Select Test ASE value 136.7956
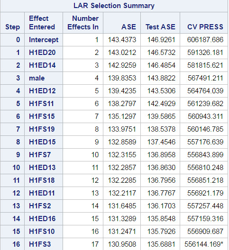Image resolution: width=229 pixels, height=250 pixels. point(161,180)
